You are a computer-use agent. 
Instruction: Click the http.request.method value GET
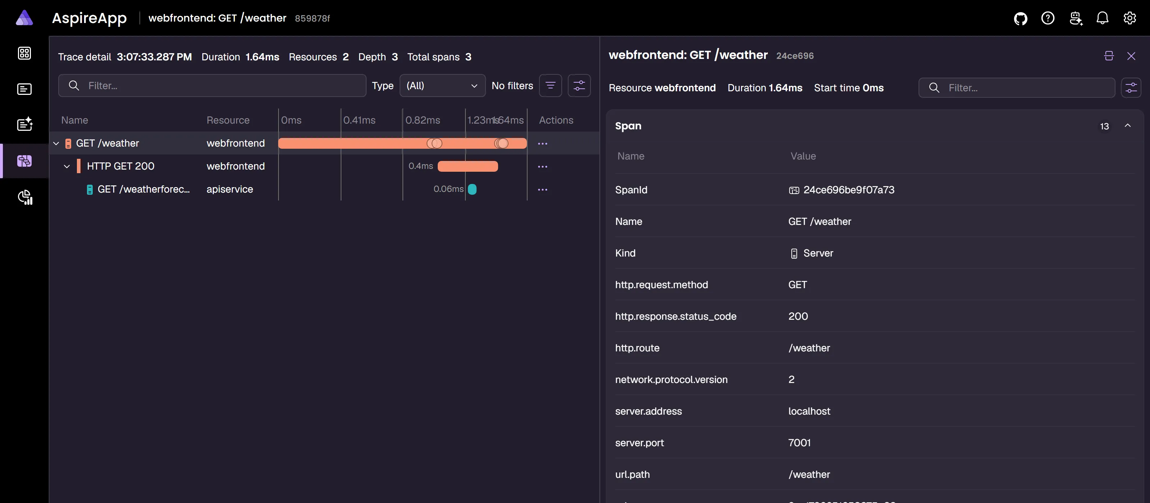pyautogui.click(x=797, y=285)
